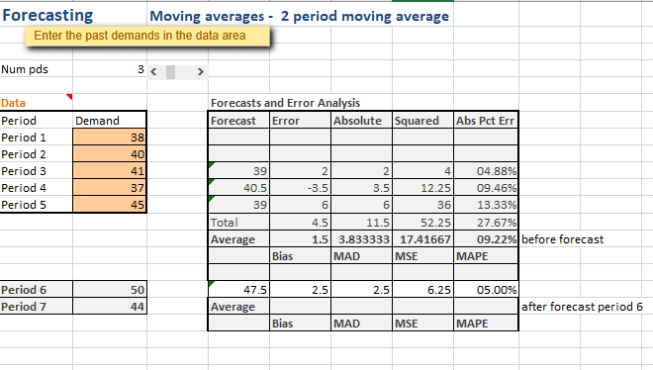Screen dimensions: 653x370
Task: Click the Num pds scrollbar right arrow
Action: [x=200, y=72]
